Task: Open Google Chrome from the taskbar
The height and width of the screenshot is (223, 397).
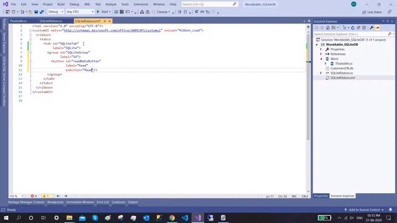Action: 172,217
